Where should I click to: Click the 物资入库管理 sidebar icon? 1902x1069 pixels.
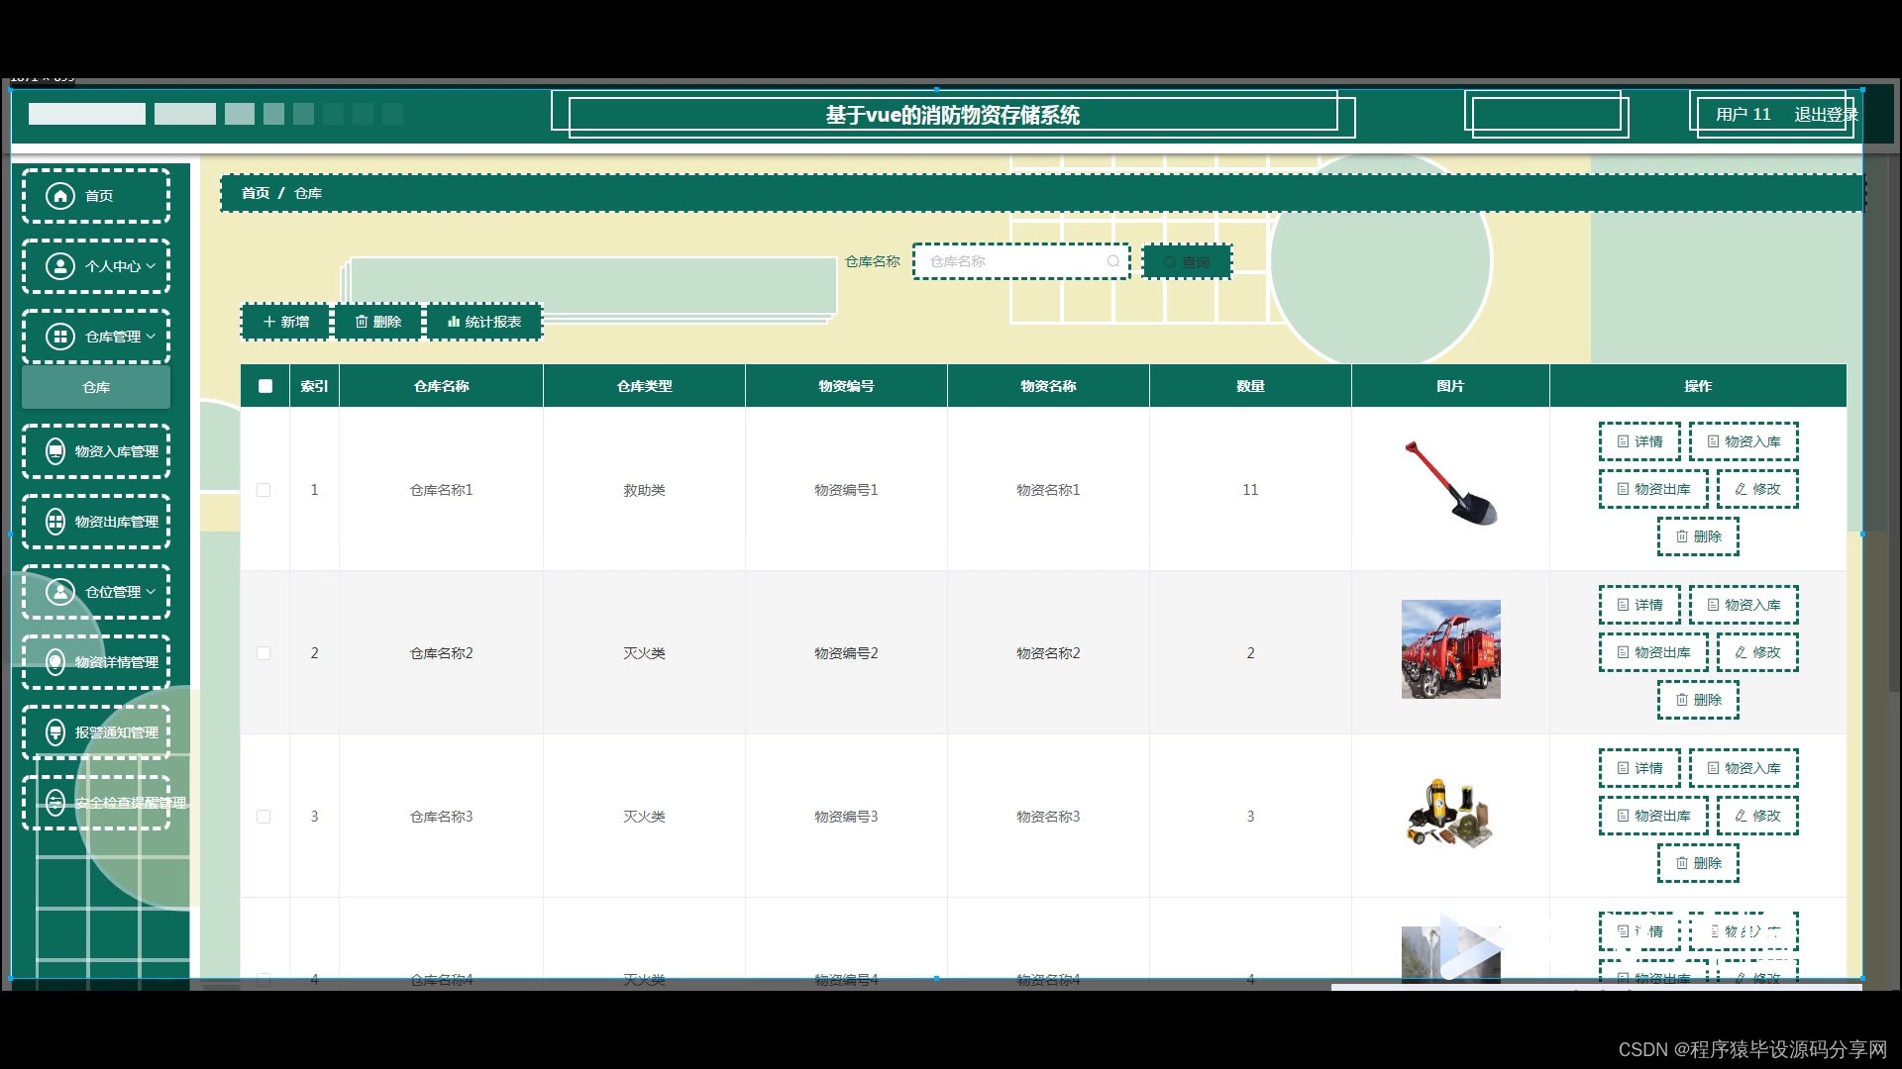(x=56, y=451)
